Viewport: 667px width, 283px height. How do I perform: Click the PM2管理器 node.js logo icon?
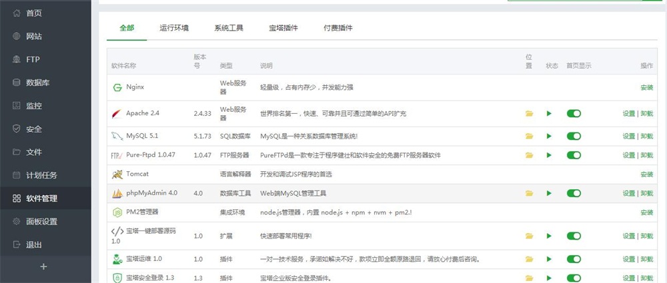(x=117, y=212)
